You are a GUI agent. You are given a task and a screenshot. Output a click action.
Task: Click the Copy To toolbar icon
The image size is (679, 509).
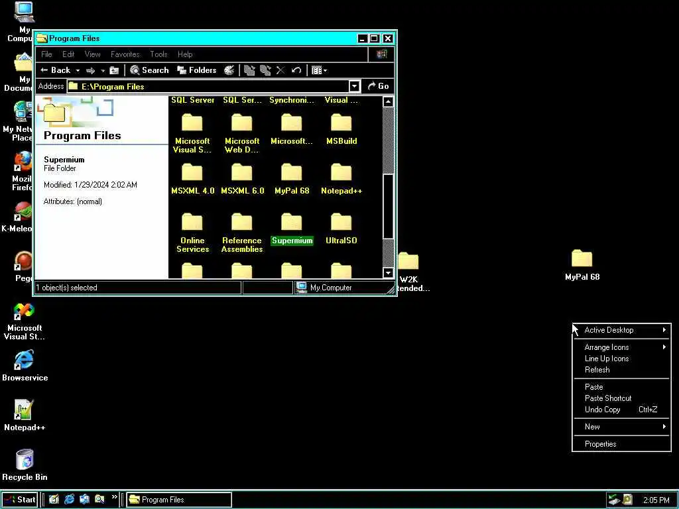click(x=265, y=70)
